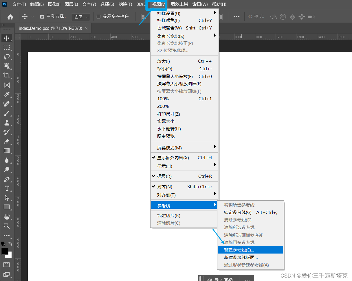Click the background white color swatch

click(x=10, y=256)
